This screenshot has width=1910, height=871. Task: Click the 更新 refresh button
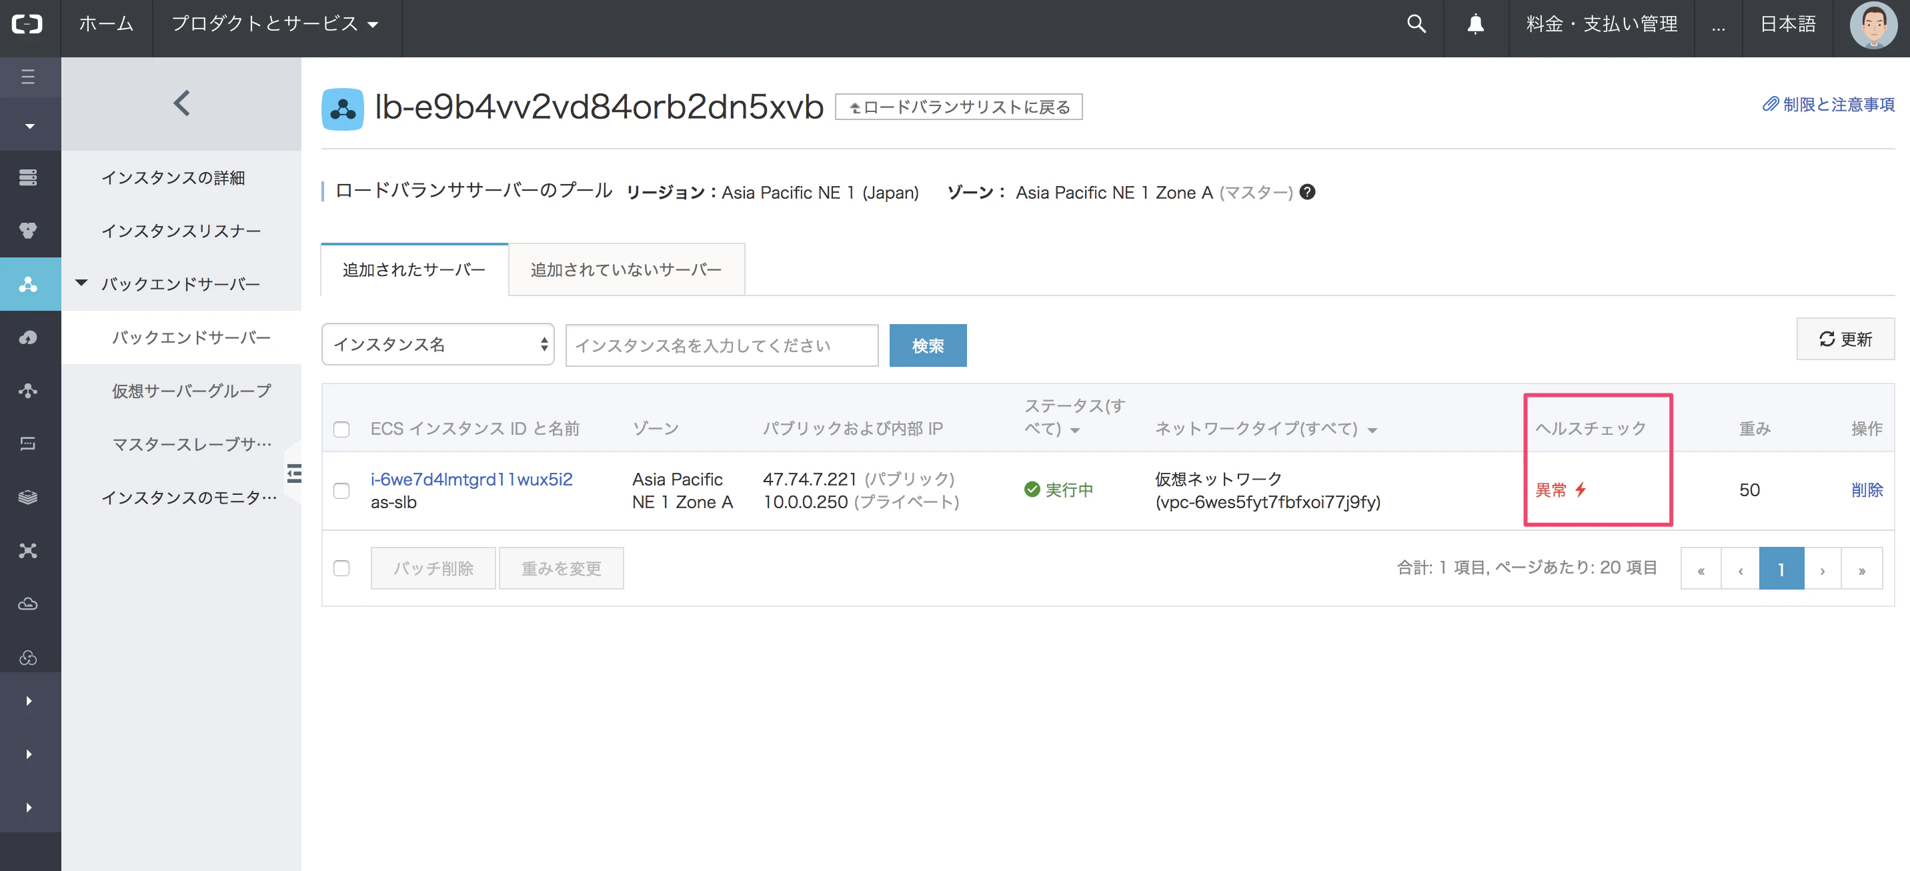pos(1845,339)
